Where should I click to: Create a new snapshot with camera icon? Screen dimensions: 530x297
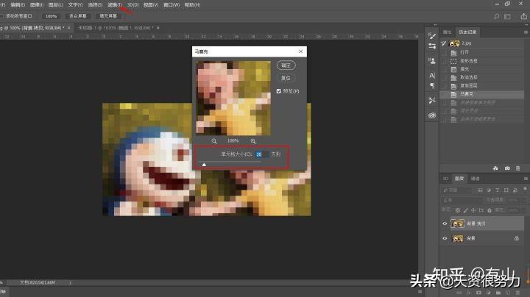pyautogui.click(x=507, y=168)
